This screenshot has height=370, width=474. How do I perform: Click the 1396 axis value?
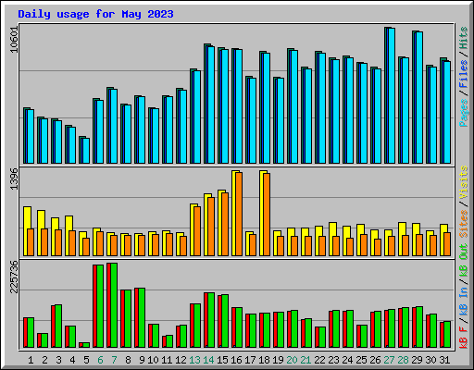point(14,179)
